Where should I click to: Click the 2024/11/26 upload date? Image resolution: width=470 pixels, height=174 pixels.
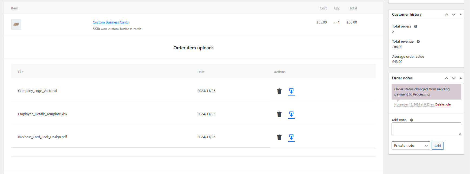[x=206, y=137]
